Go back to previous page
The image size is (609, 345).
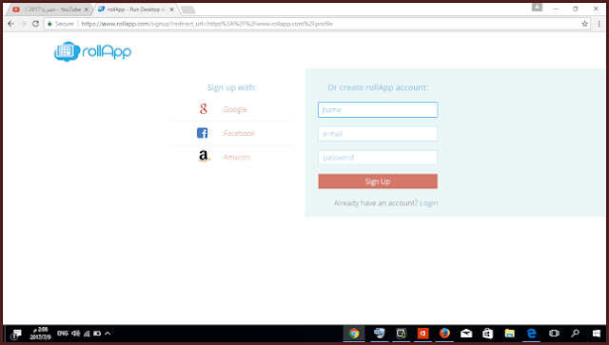point(10,24)
